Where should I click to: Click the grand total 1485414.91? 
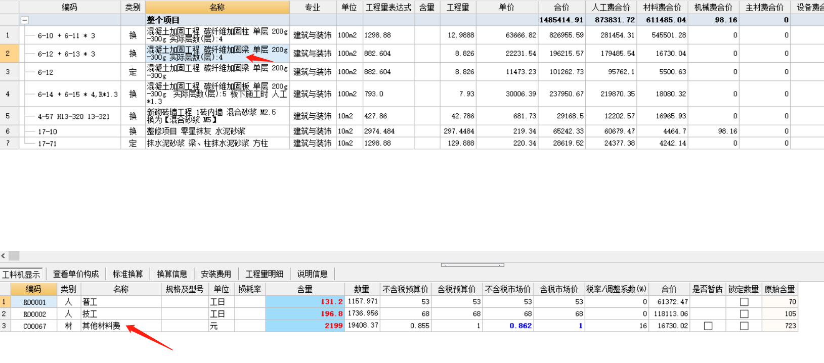(x=561, y=20)
